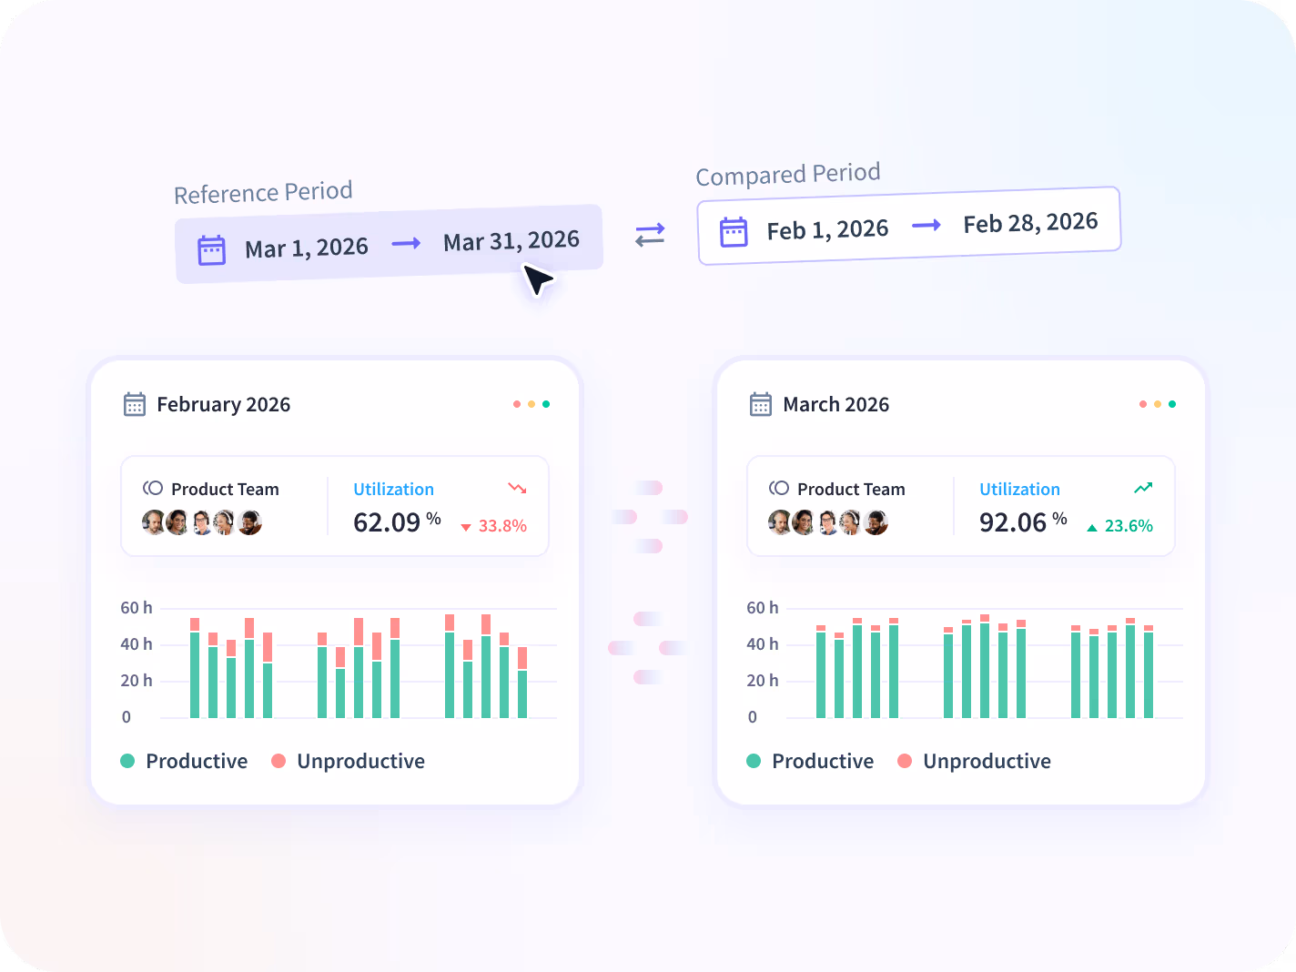Click the upward trend icon in March card

coord(1143,489)
